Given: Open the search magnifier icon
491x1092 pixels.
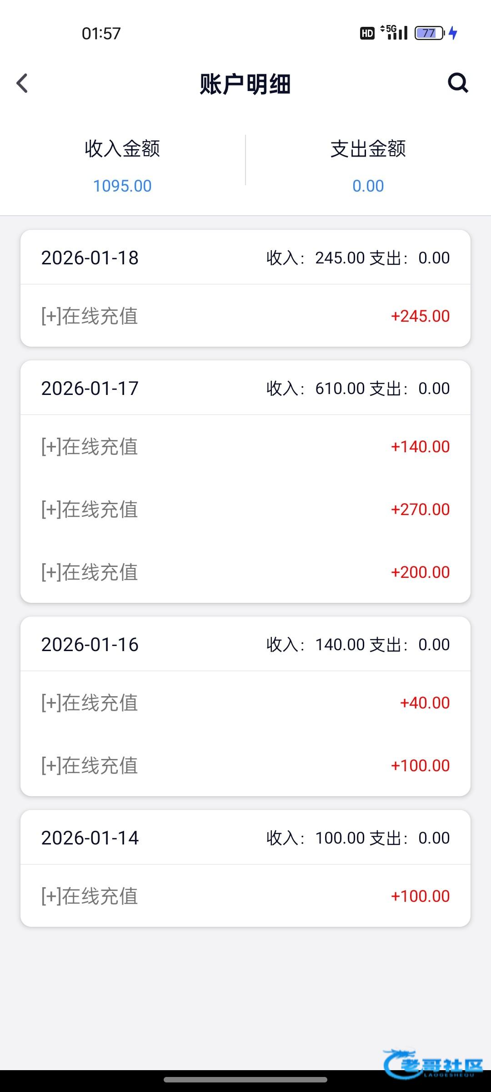Looking at the screenshot, I should [457, 83].
